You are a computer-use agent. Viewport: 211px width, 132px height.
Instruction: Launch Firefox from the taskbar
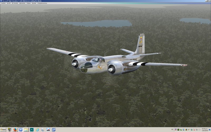(15, 130)
